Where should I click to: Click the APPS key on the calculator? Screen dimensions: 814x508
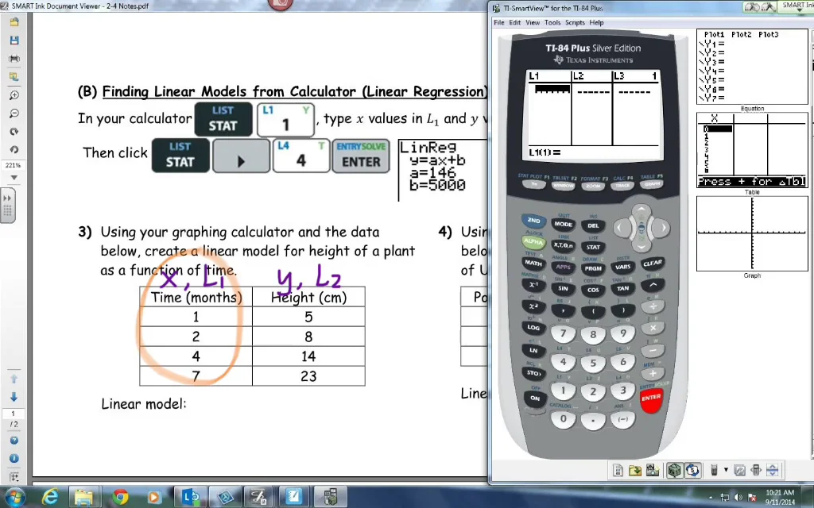[x=564, y=267]
